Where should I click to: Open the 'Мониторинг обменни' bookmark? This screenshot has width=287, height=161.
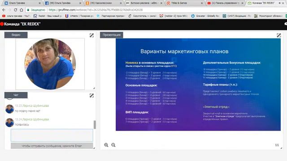268,16
